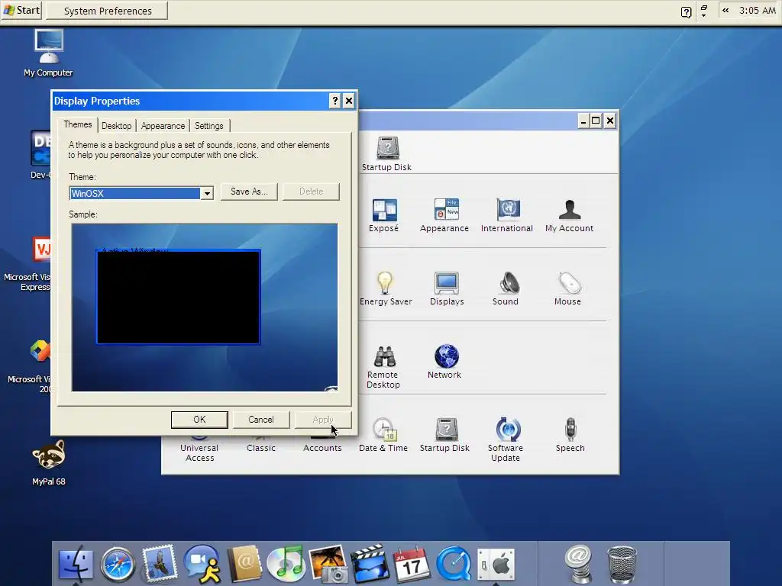Open iCal calendar in dock
Image resolution: width=782 pixels, height=586 pixels.
coord(412,564)
